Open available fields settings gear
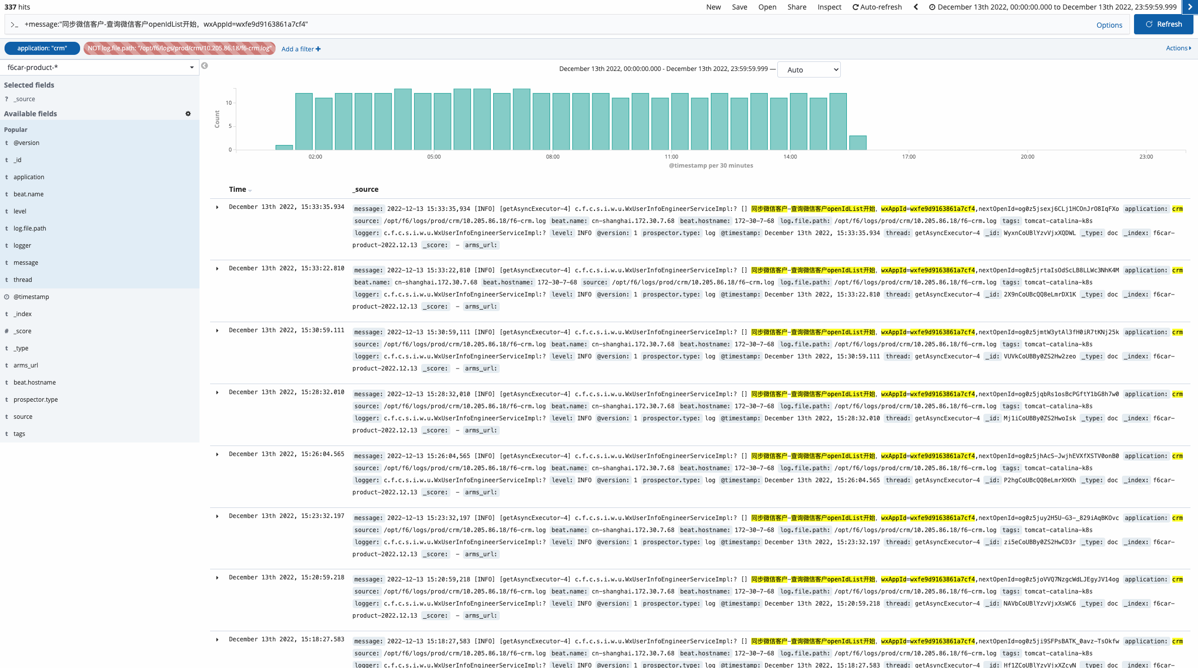 click(188, 114)
